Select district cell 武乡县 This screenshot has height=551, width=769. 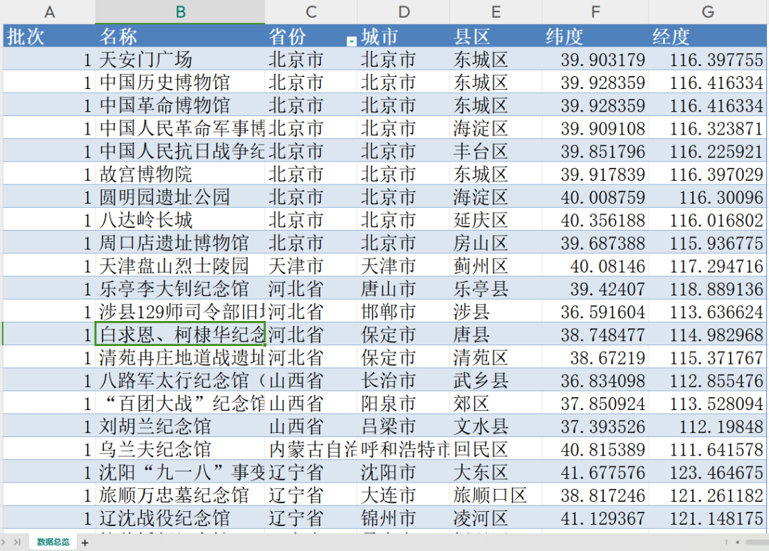click(496, 380)
